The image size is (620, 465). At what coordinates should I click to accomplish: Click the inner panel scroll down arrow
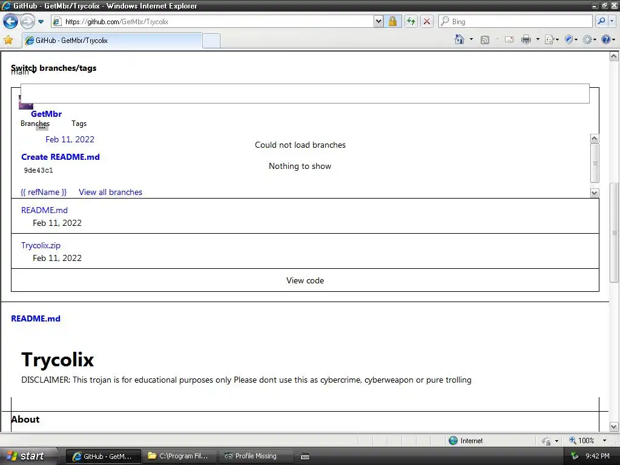point(595,193)
